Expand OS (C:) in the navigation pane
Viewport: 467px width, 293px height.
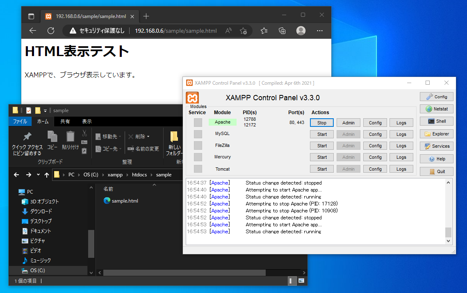pos(19,270)
